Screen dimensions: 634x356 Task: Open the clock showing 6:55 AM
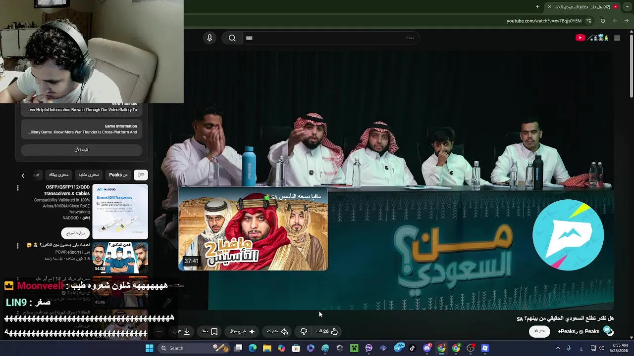tap(620, 348)
